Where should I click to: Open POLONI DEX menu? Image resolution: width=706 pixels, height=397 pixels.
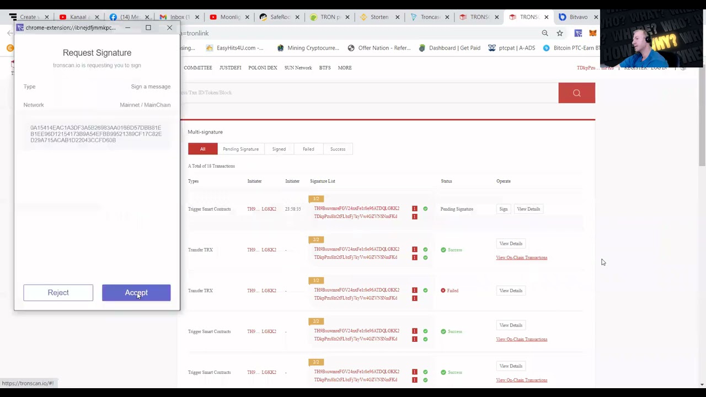263,68
